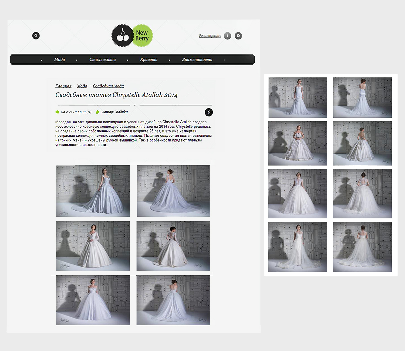Open the RSS feed icon
The height and width of the screenshot is (351, 405).
pos(238,36)
